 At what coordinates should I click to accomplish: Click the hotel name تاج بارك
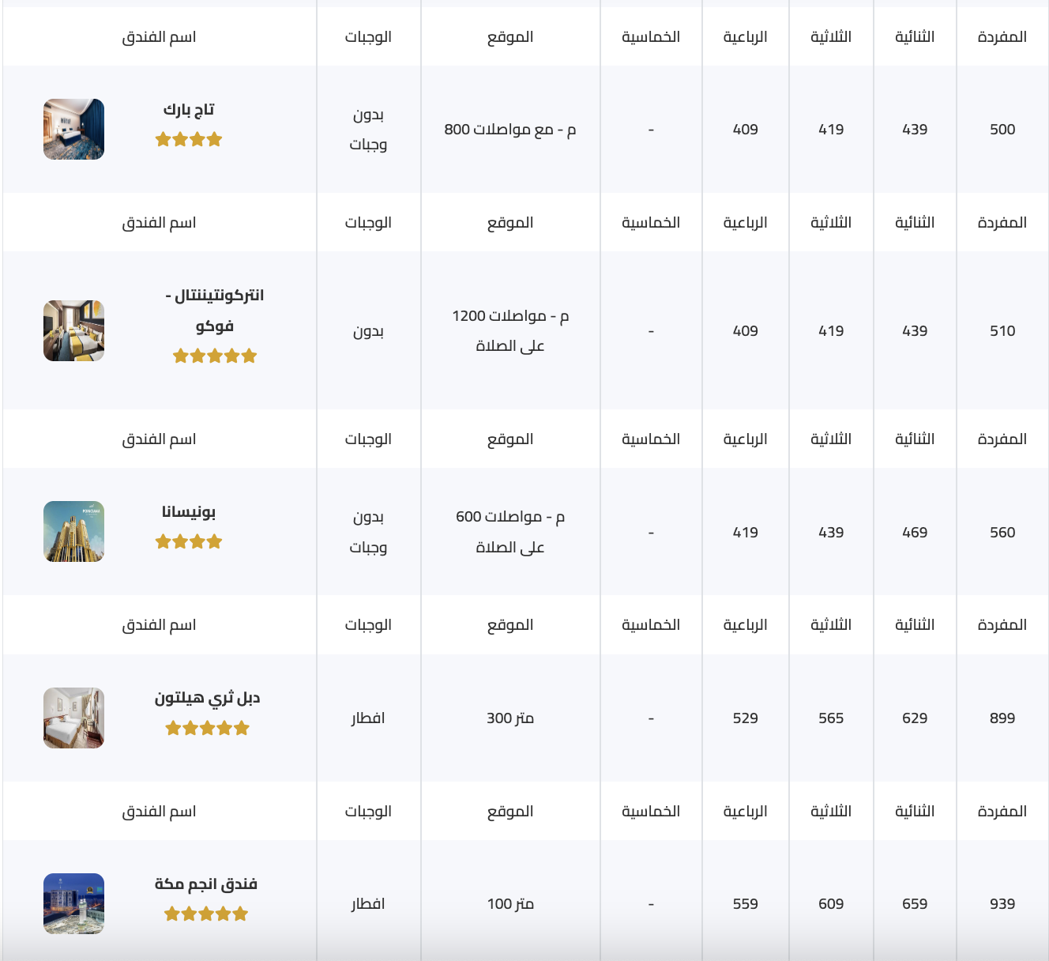[x=189, y=110]
